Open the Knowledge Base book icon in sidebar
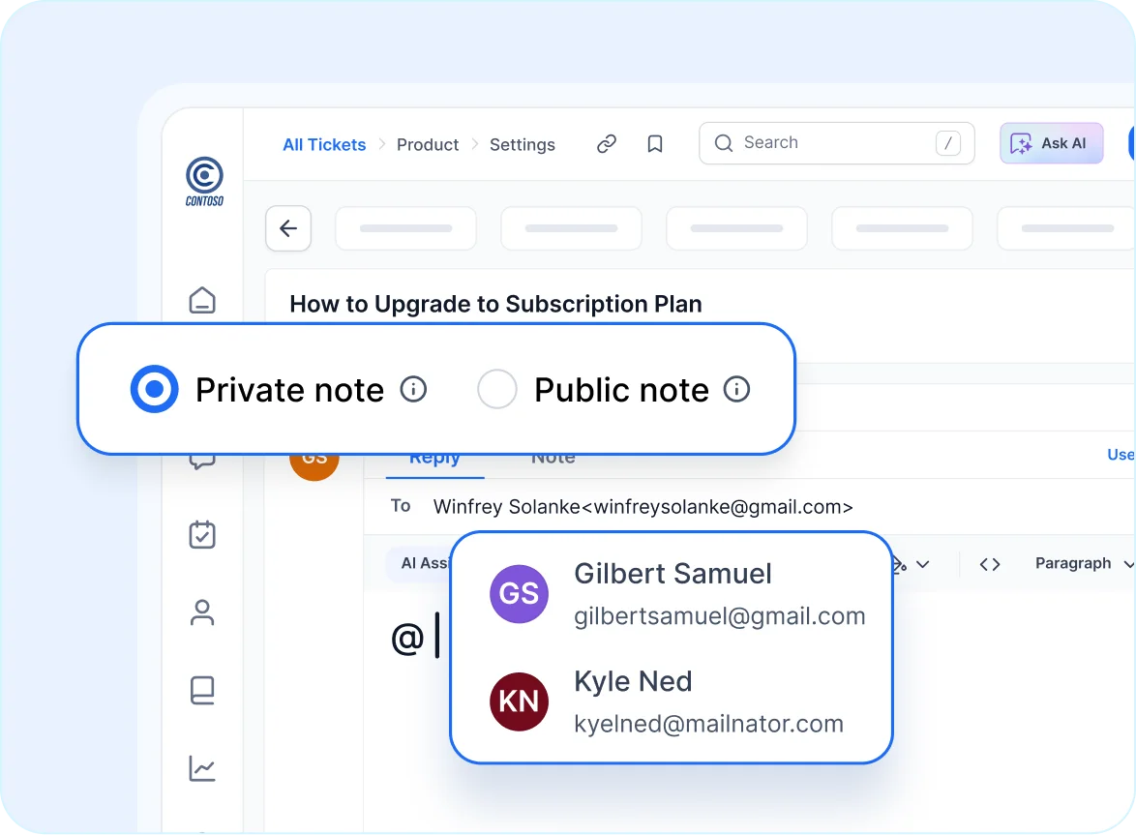Image resolution: width=1136 pixels, height=835 pixels. click(201, 690)
